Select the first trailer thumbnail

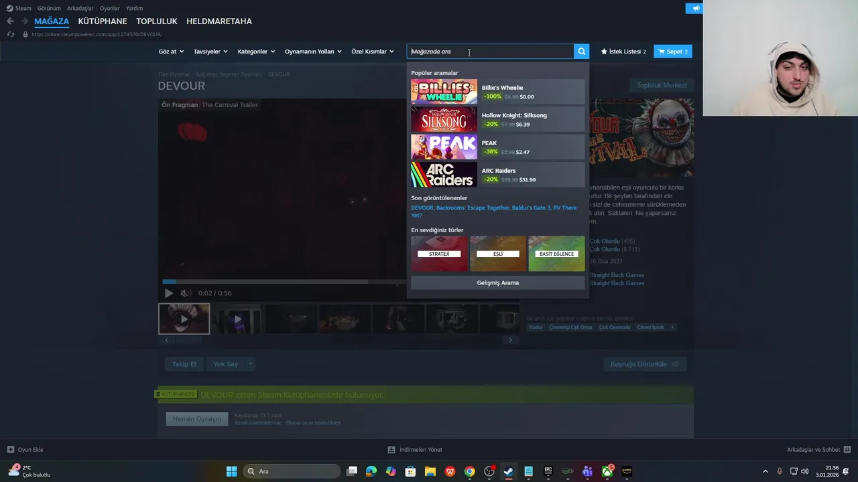pos(184,319)
